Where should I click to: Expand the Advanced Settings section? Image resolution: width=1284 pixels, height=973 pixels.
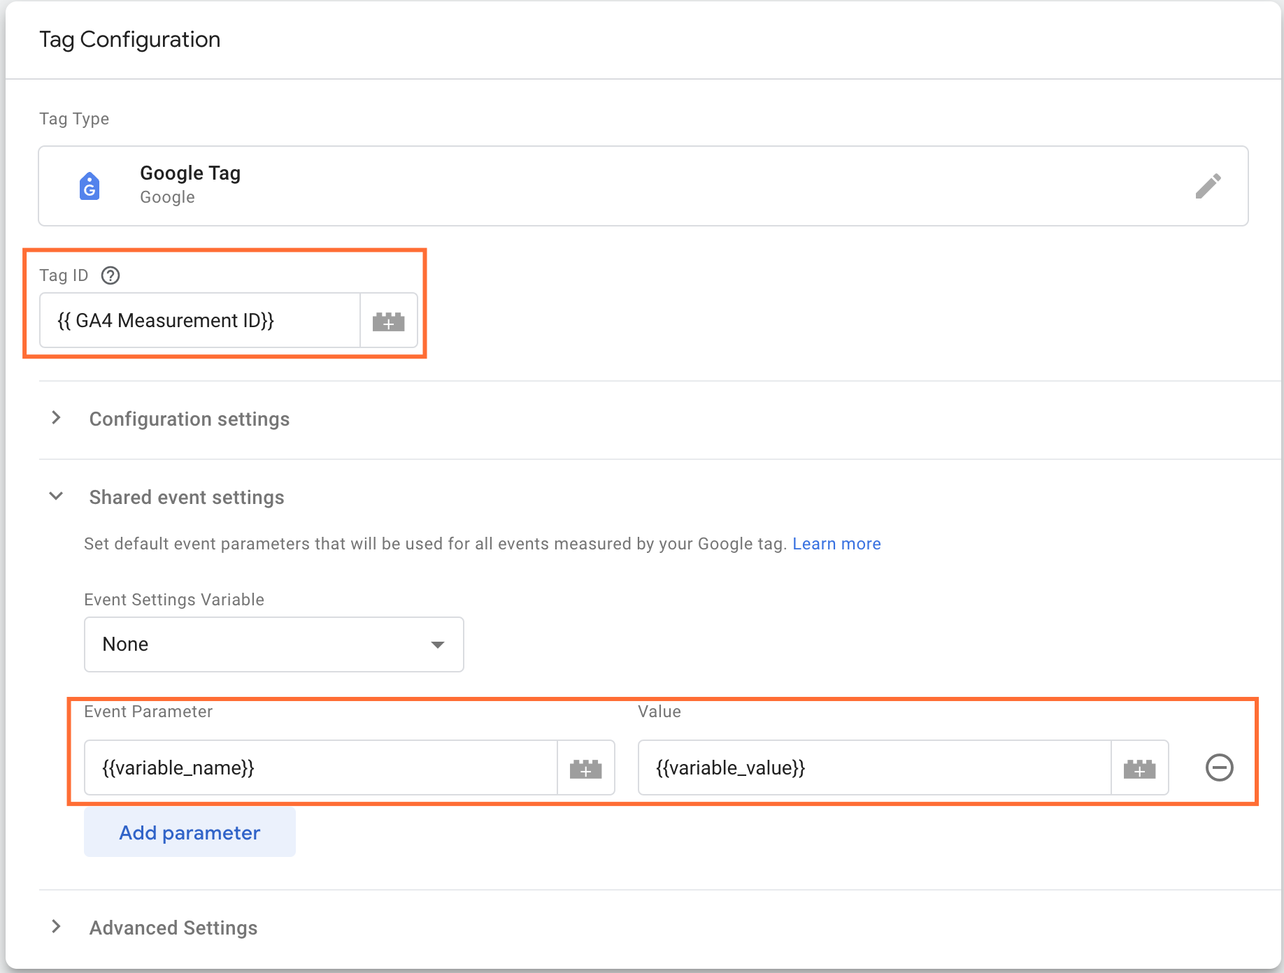point(57,927)
